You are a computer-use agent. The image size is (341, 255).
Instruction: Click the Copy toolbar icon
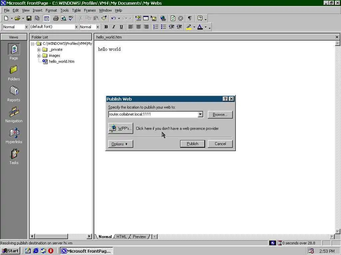coord(88,19)
